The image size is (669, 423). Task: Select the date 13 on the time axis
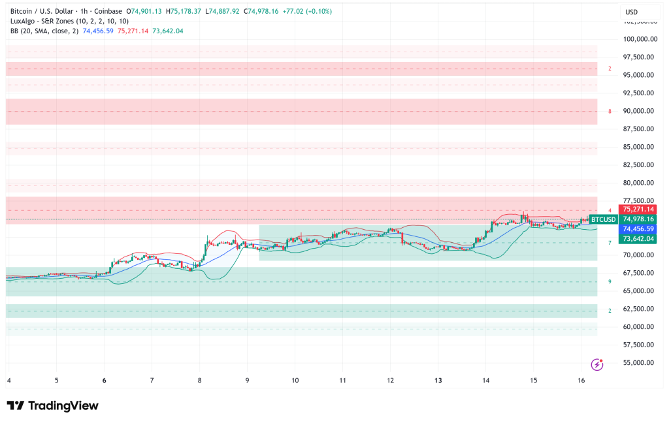[438, 380]
